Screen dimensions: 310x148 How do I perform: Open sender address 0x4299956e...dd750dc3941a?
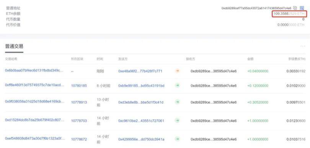[141, 139]
